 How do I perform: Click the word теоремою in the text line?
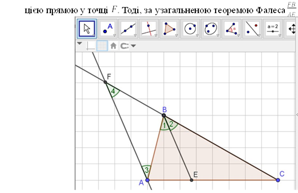point(234,11)
